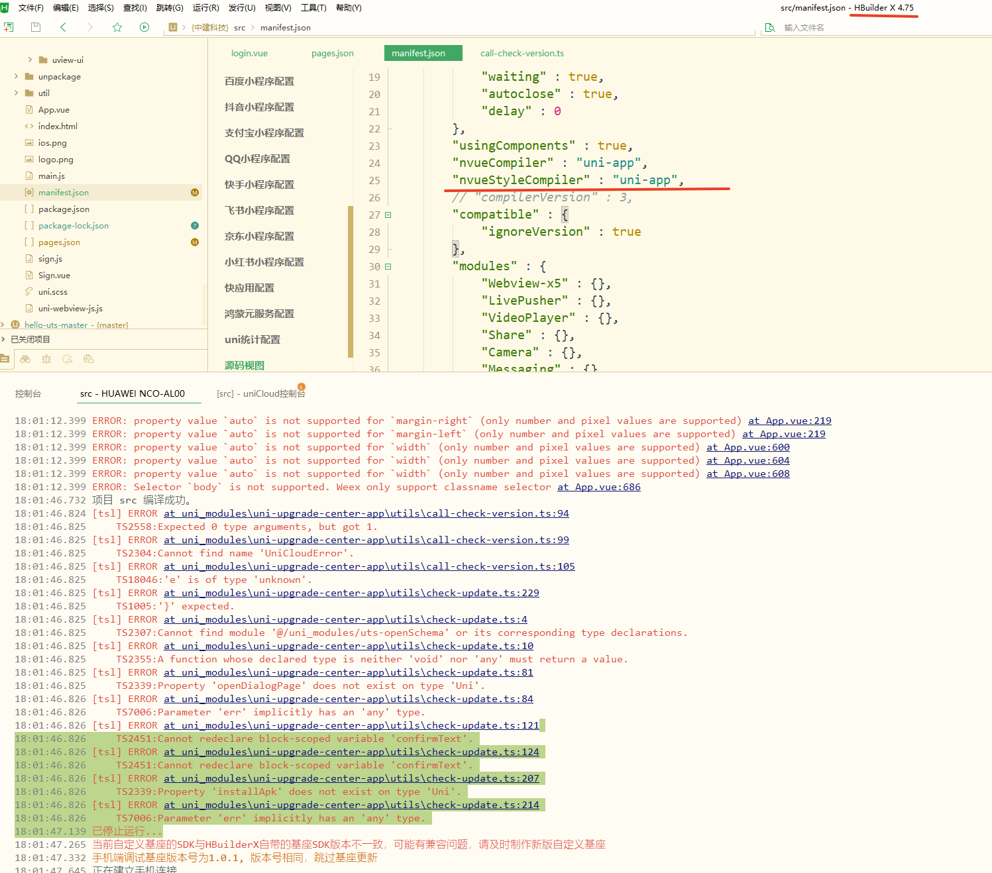Open uni统计配置 settings section
Screen dimensions: 992x873
pyautogui.click(x=252, y=339)
